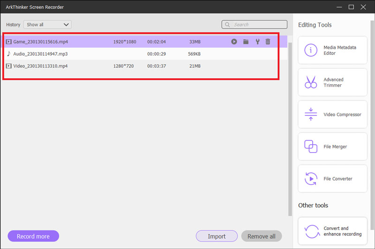Click the film icon beside Game_230130115616.mp4
Image resolution: width=375 pixels, height=249 pixels.
click(x=8, y=42)
